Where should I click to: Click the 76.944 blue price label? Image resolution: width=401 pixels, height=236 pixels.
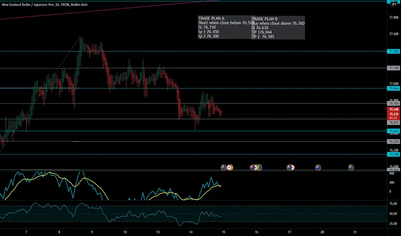(x=394, y=88)
